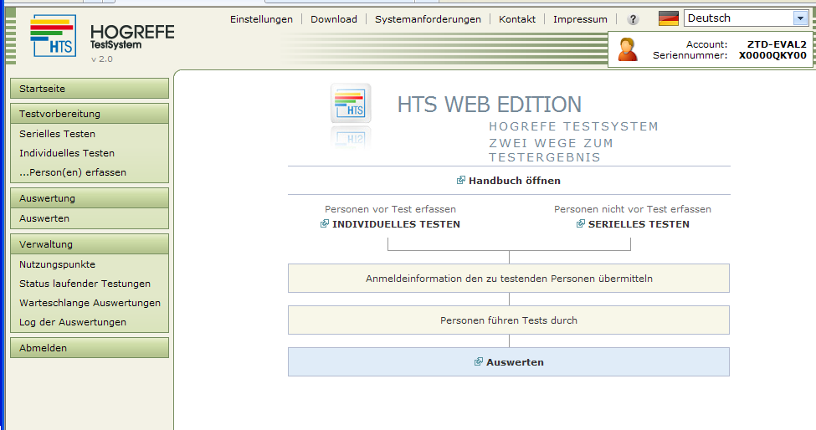816x430 pixels.
Task: Click the icon next to SERIELLES TESTEN
Action: (x=581, y=224)
